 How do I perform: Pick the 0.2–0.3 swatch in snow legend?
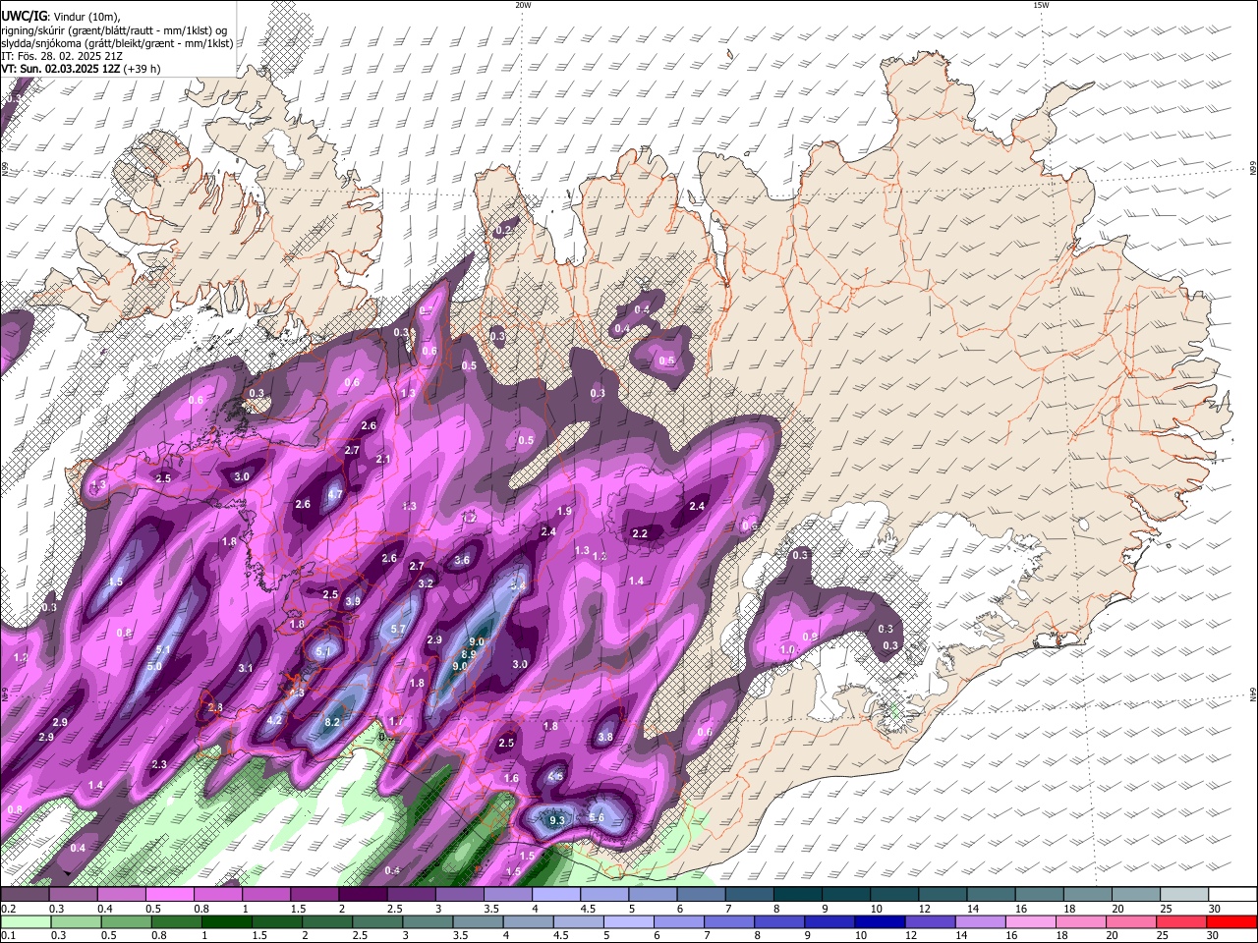25,894
